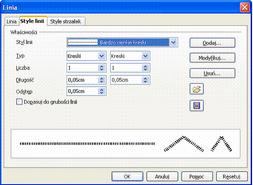Screen dimensions: 253x185
Task: Close the Linia dialog window
Action: [245, 7]
